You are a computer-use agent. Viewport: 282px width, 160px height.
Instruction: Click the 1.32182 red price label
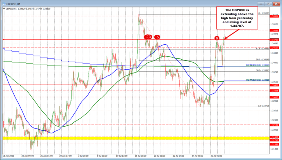click(274, 125)
